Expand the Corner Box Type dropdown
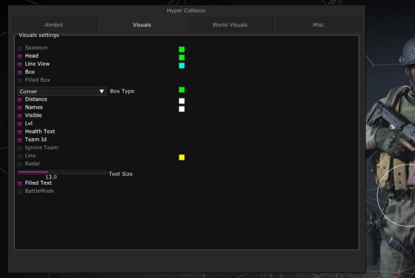Viewport: 415px width, 278px height. 62,91
